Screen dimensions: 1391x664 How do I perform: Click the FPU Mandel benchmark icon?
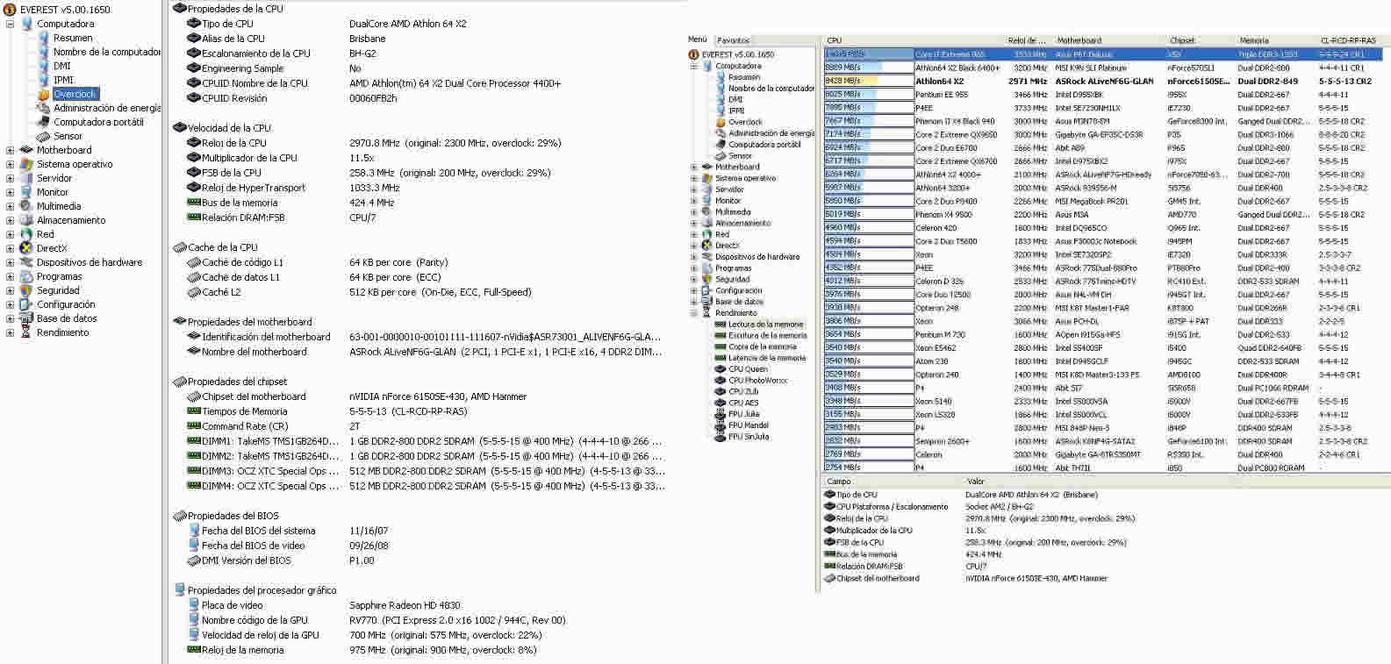pyautogui.click(x=721, y=425)
